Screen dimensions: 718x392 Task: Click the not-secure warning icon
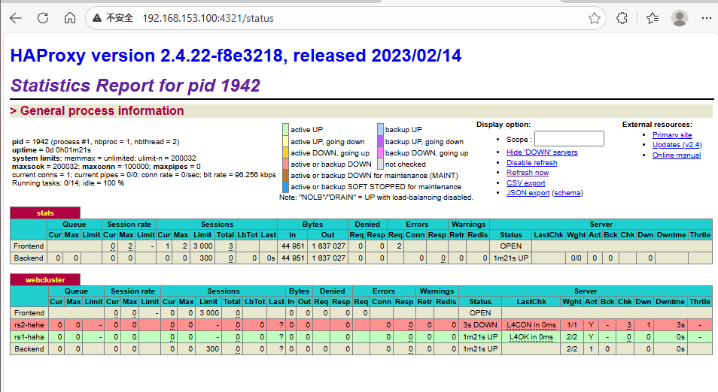pos(96,18)
